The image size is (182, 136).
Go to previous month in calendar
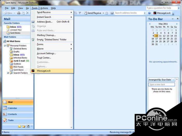click(150, 24)
